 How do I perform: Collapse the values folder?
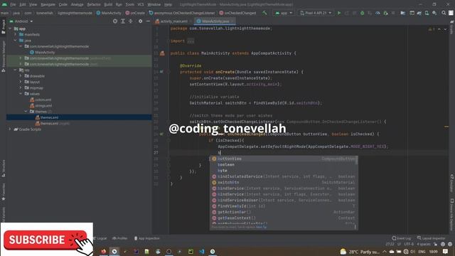pos(21,94)
